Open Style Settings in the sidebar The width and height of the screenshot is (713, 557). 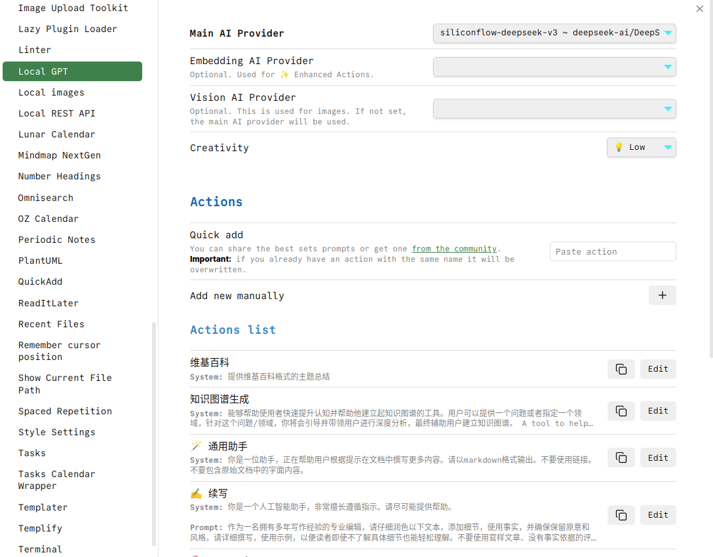pyautogui.click(x=57, y=432)
